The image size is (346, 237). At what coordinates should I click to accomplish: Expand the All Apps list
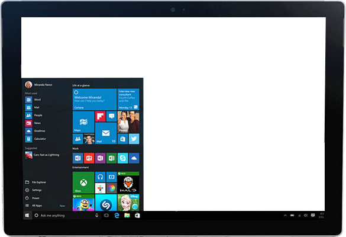(34, 206)
